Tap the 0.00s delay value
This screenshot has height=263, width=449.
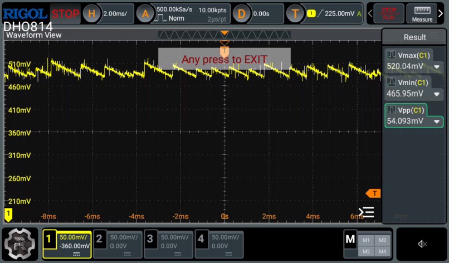coord(261,13)
